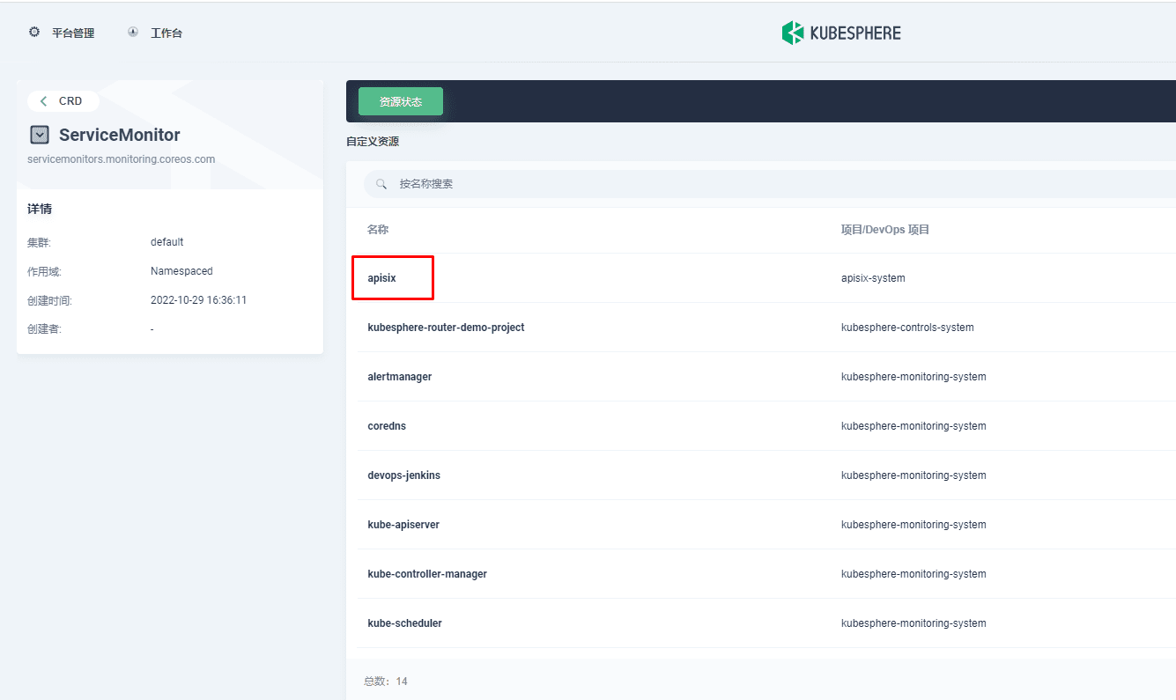Click the search magnifier icon

coord(381,184)
